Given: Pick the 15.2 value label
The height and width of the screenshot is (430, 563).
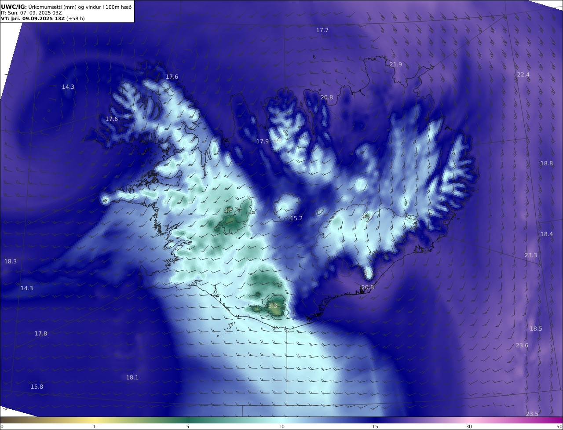Looking at the screenshot, I should coord(296,218).
